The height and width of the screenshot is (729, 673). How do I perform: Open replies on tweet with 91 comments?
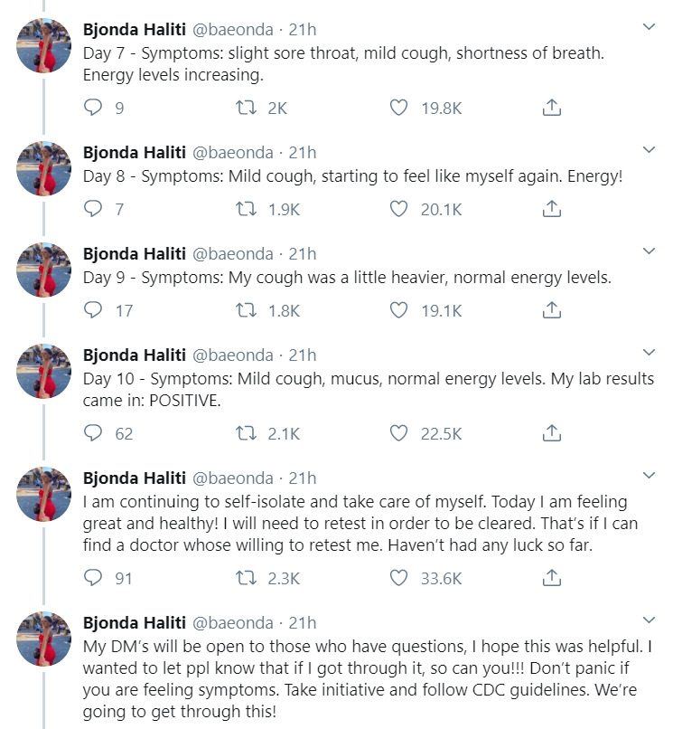(x=92, y=578)
